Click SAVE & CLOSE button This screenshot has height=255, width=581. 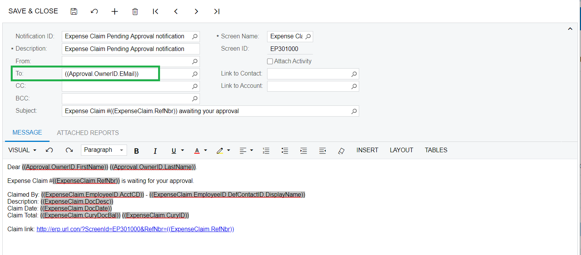pyautogui.click(x=33, y=12)
